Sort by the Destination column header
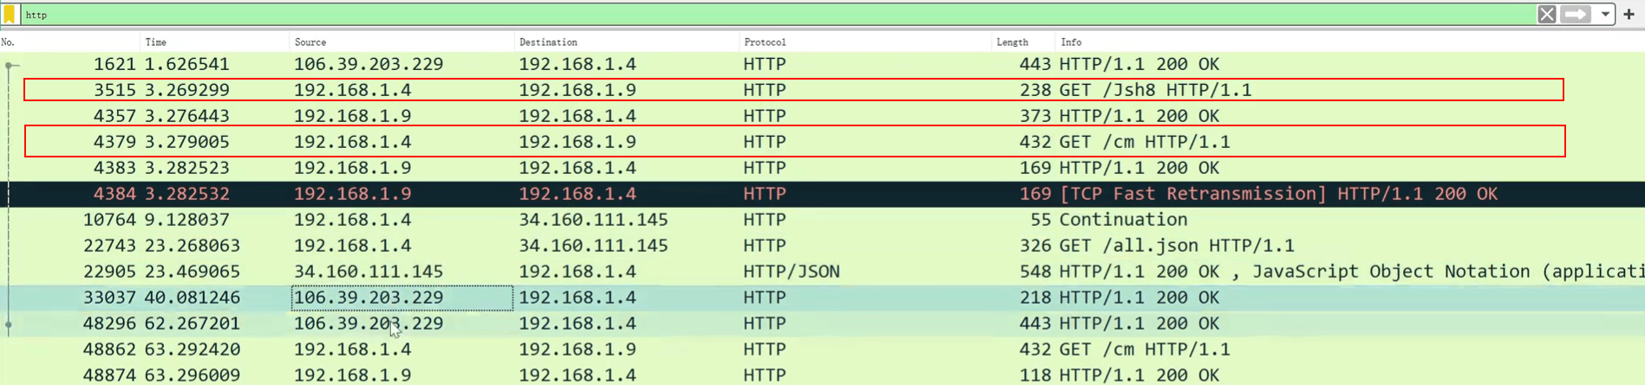1645x385 pixels. tap(626, 42)
